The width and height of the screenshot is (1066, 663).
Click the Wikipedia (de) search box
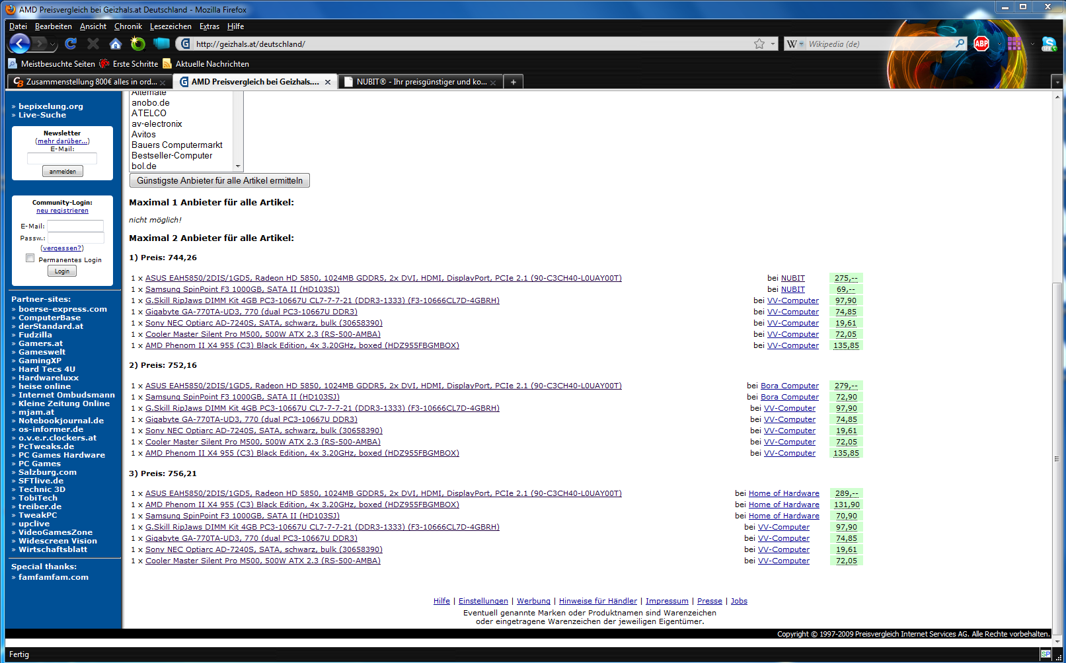(x=880, y=44)
